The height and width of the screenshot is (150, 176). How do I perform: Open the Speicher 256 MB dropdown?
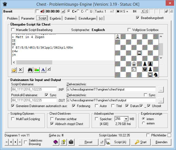point(126,119)
